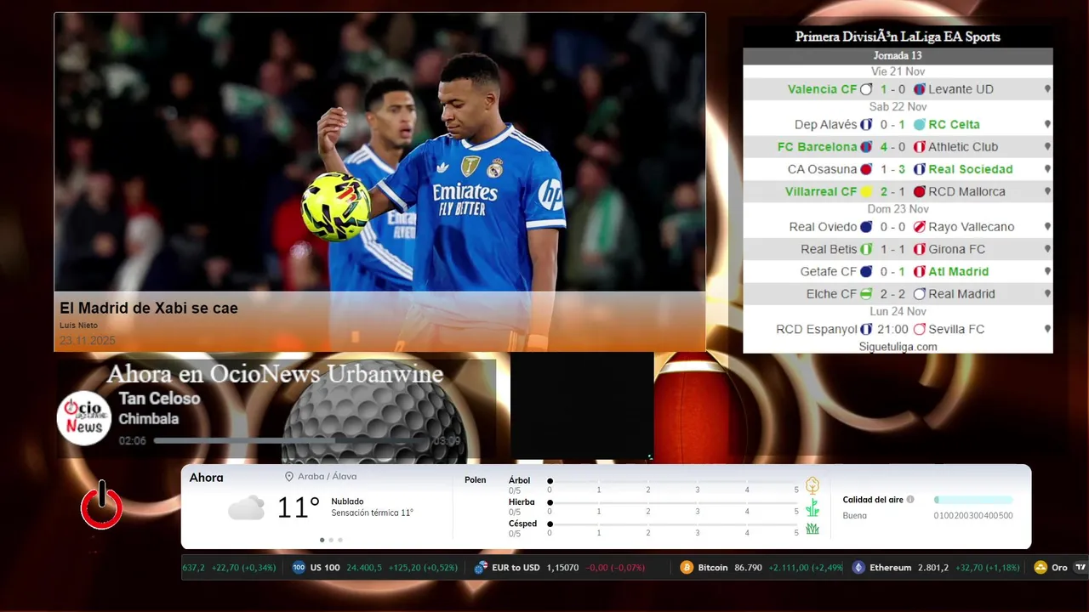The width and height of the screenshot is (1089, 612).
Task: Open the EUR to USD ticker entry
Action: click(559, 568)
